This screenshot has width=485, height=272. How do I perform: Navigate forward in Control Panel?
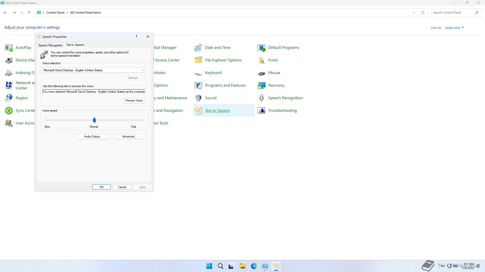click(x=14, y=13)
